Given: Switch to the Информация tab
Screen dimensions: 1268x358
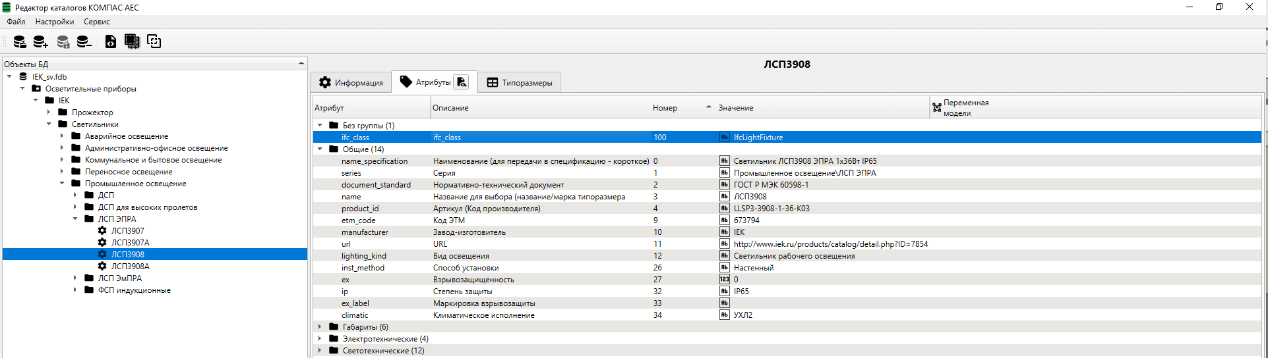Looking at the screenshot, I should pos(351,82).
